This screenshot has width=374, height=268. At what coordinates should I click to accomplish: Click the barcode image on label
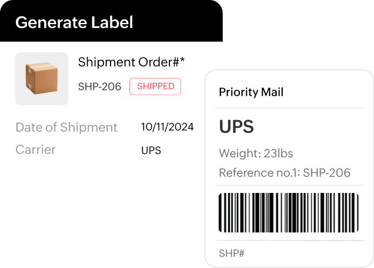click(288, 212)
